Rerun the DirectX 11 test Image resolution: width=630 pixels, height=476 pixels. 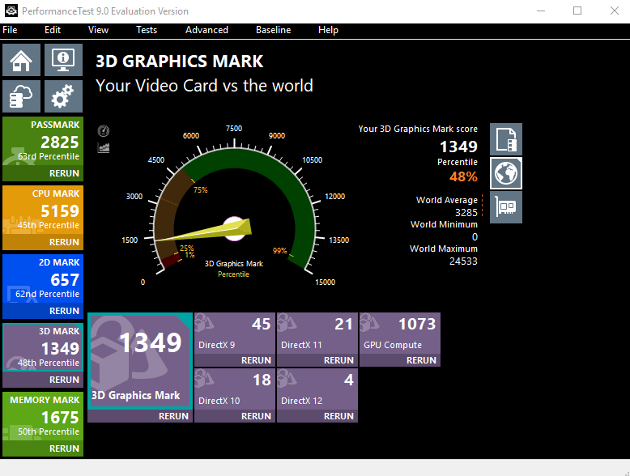pyautogui.click(x=338, y=360)
